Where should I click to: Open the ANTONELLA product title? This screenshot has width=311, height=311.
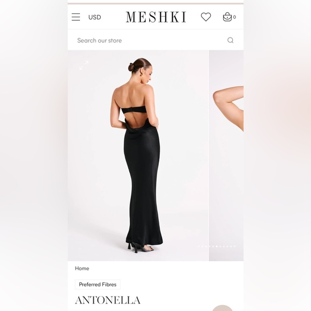108,300
